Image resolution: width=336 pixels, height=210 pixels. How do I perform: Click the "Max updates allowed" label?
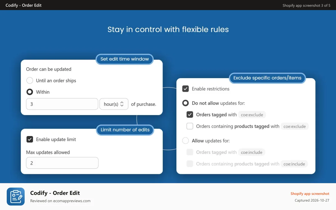48,152
